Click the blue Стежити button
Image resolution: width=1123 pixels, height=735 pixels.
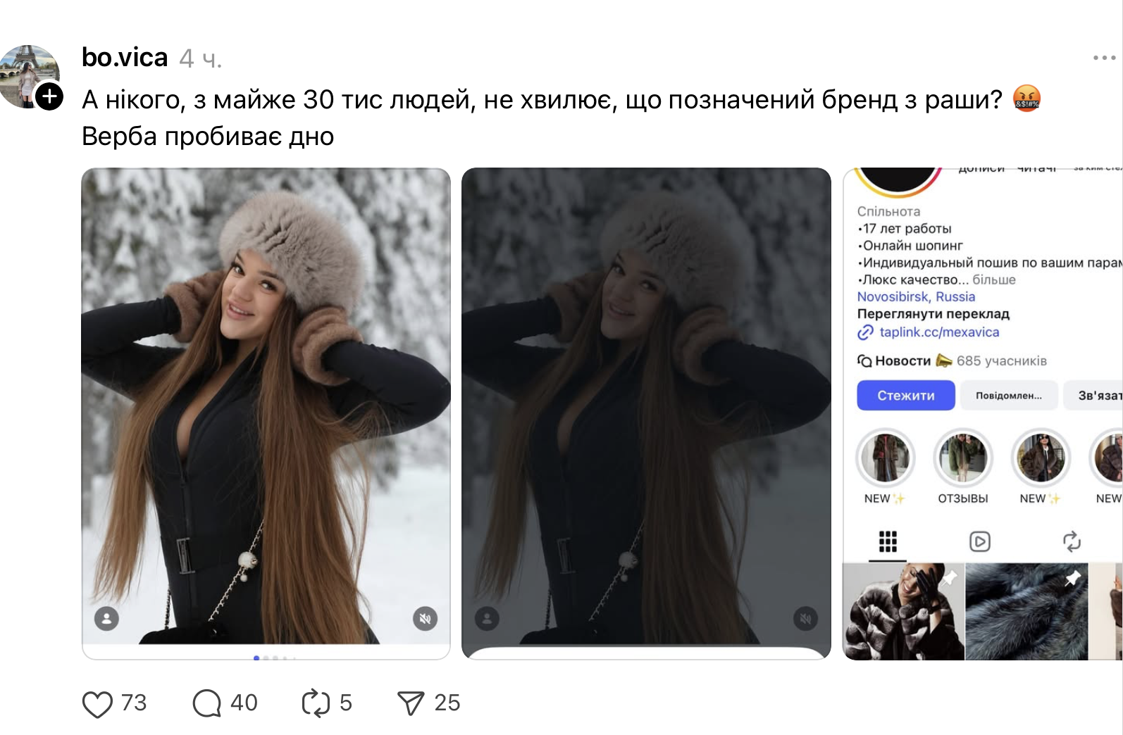click(x=905, y=396)
